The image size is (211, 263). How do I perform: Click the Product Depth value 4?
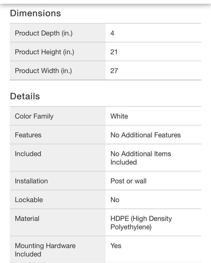pyautogui.click(x=112, y=33)
